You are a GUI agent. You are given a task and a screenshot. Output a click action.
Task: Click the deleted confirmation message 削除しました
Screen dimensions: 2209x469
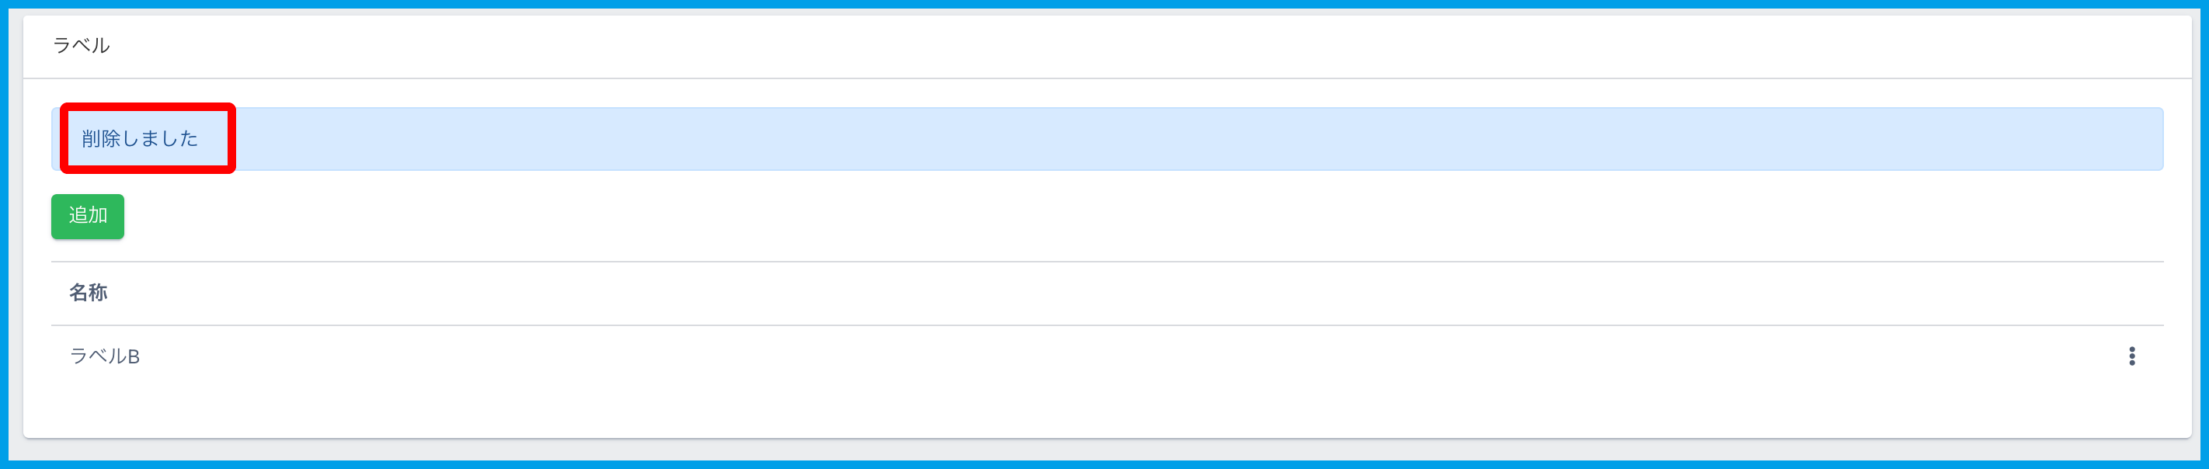(140, 139)
